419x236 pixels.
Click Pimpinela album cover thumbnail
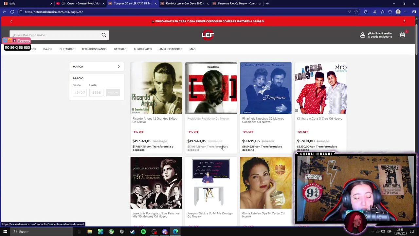pyautogui.click(x=265, y=88)
